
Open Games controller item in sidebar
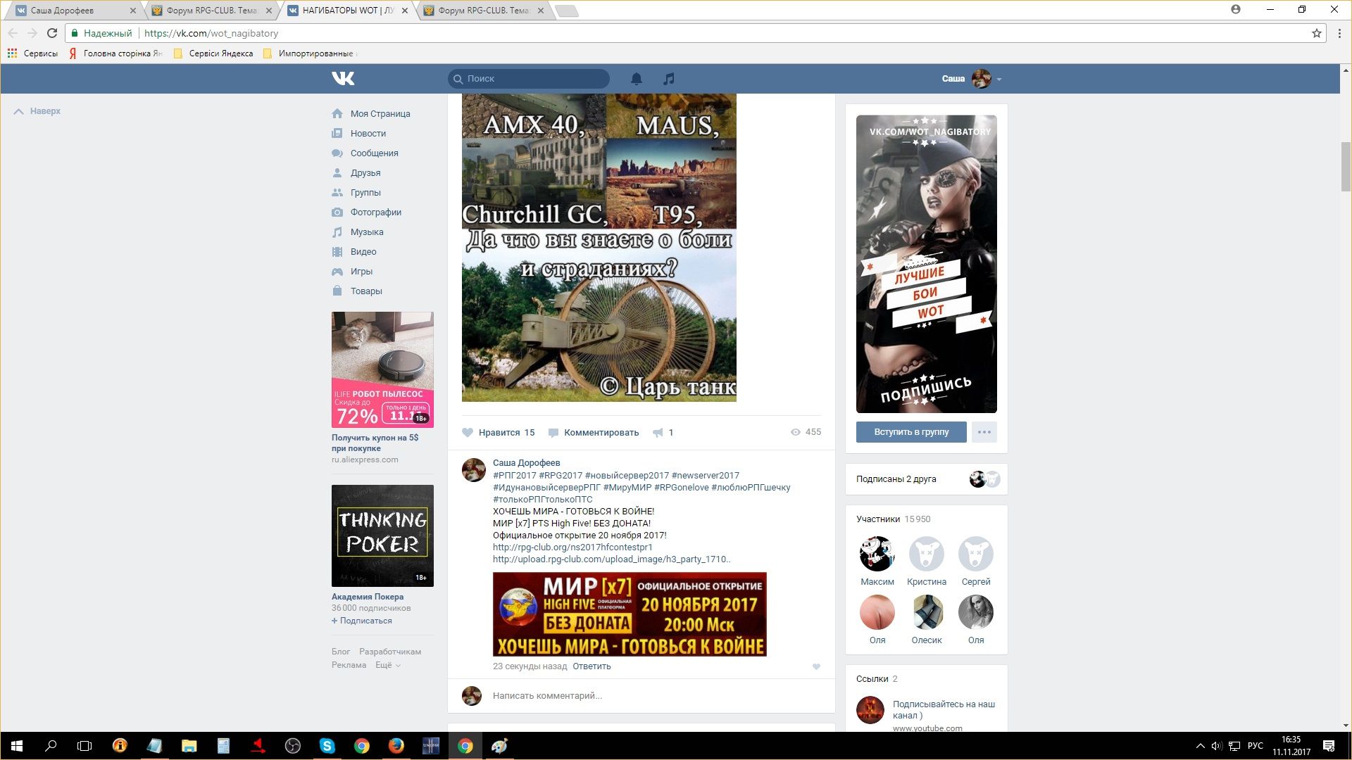pyautogui.click(x=337, y=271)
